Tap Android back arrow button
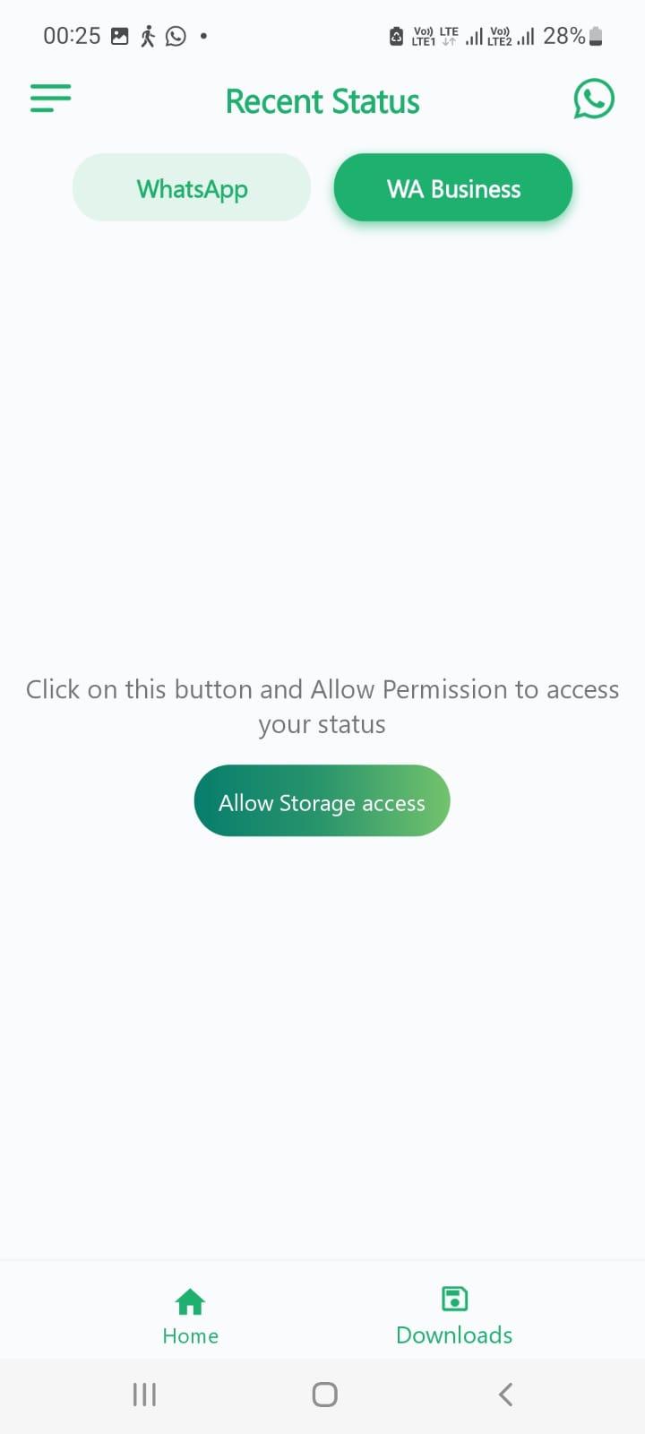Image resolution: width=645 pixels, height=1434 pixels. [505, 1395]
